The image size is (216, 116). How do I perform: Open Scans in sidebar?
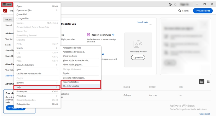point(8,45)
